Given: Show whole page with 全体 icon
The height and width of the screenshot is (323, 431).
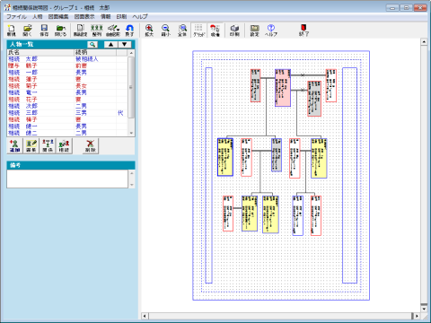Looking at the screenshot, I should 182,31.
